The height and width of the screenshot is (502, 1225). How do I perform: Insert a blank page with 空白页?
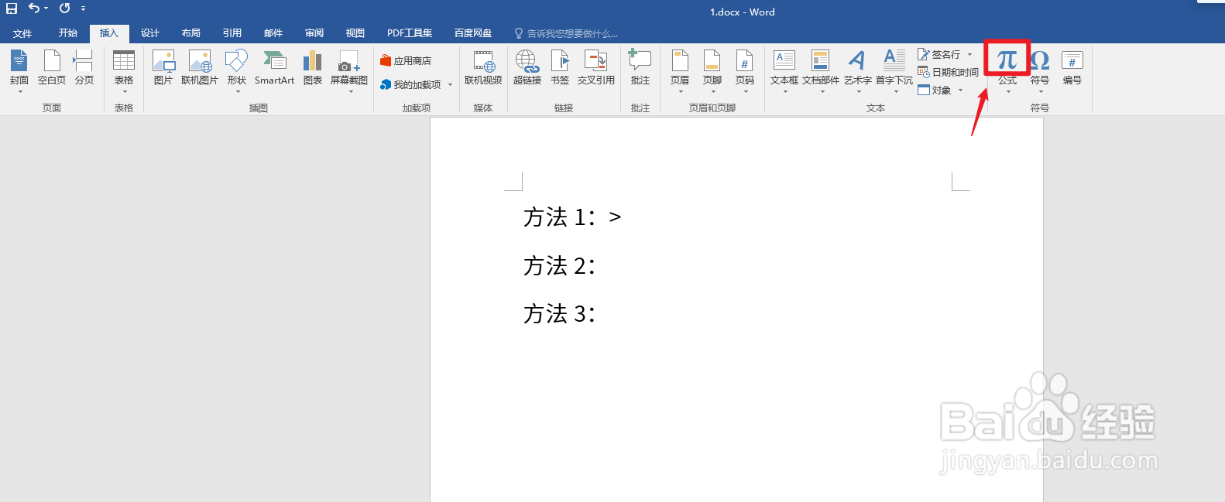pyautogui.click(x=52, y=68)
